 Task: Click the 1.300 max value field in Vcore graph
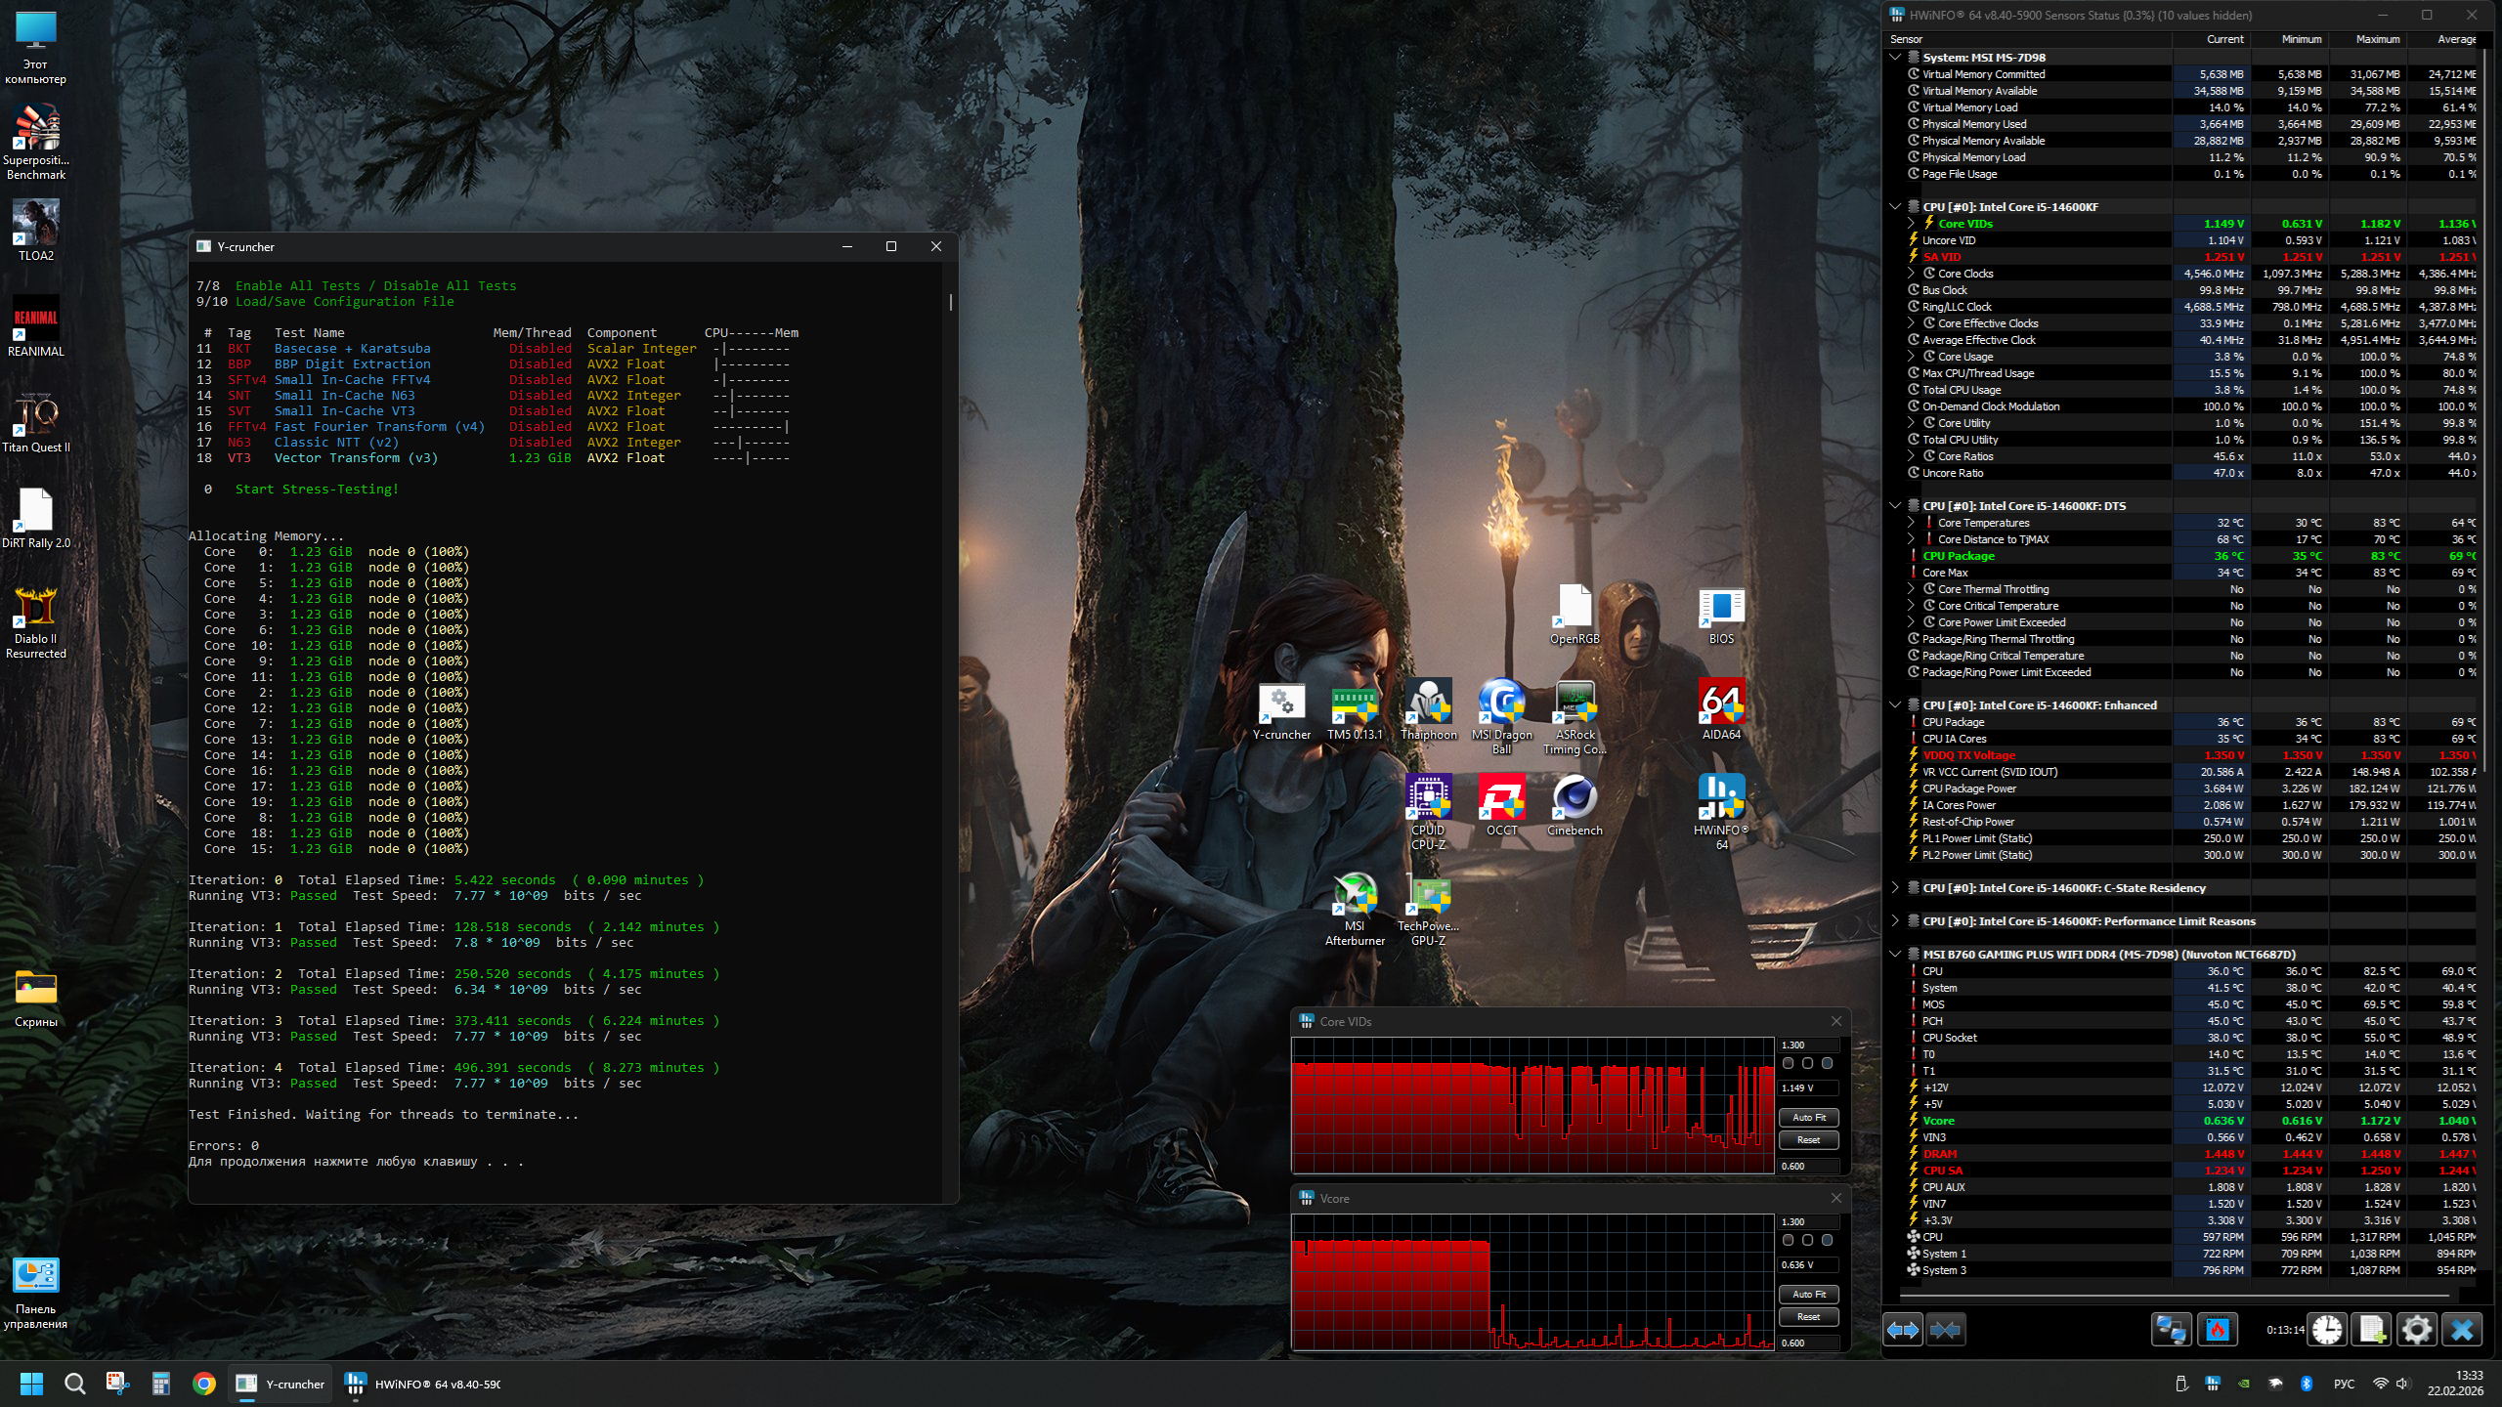tap(1808, 1221)
